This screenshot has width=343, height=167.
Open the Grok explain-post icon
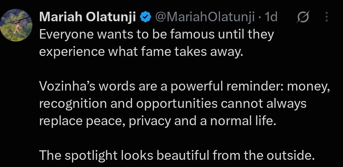pyautogui.click(x=303, y=17)
